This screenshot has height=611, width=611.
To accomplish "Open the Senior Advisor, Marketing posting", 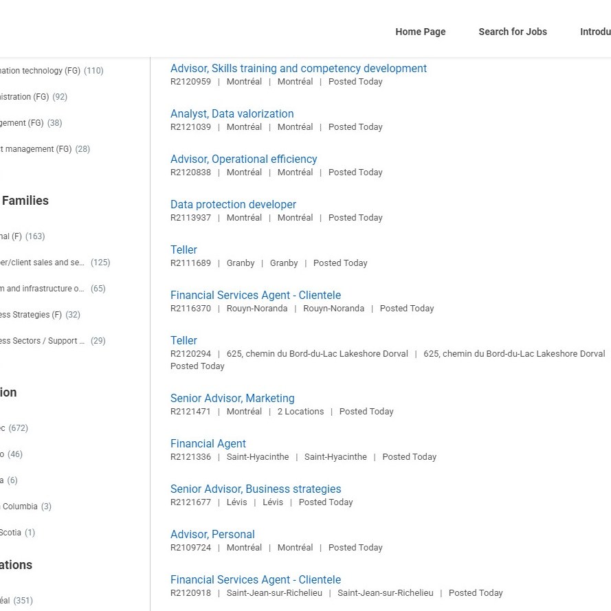I will tap(232, 399).
